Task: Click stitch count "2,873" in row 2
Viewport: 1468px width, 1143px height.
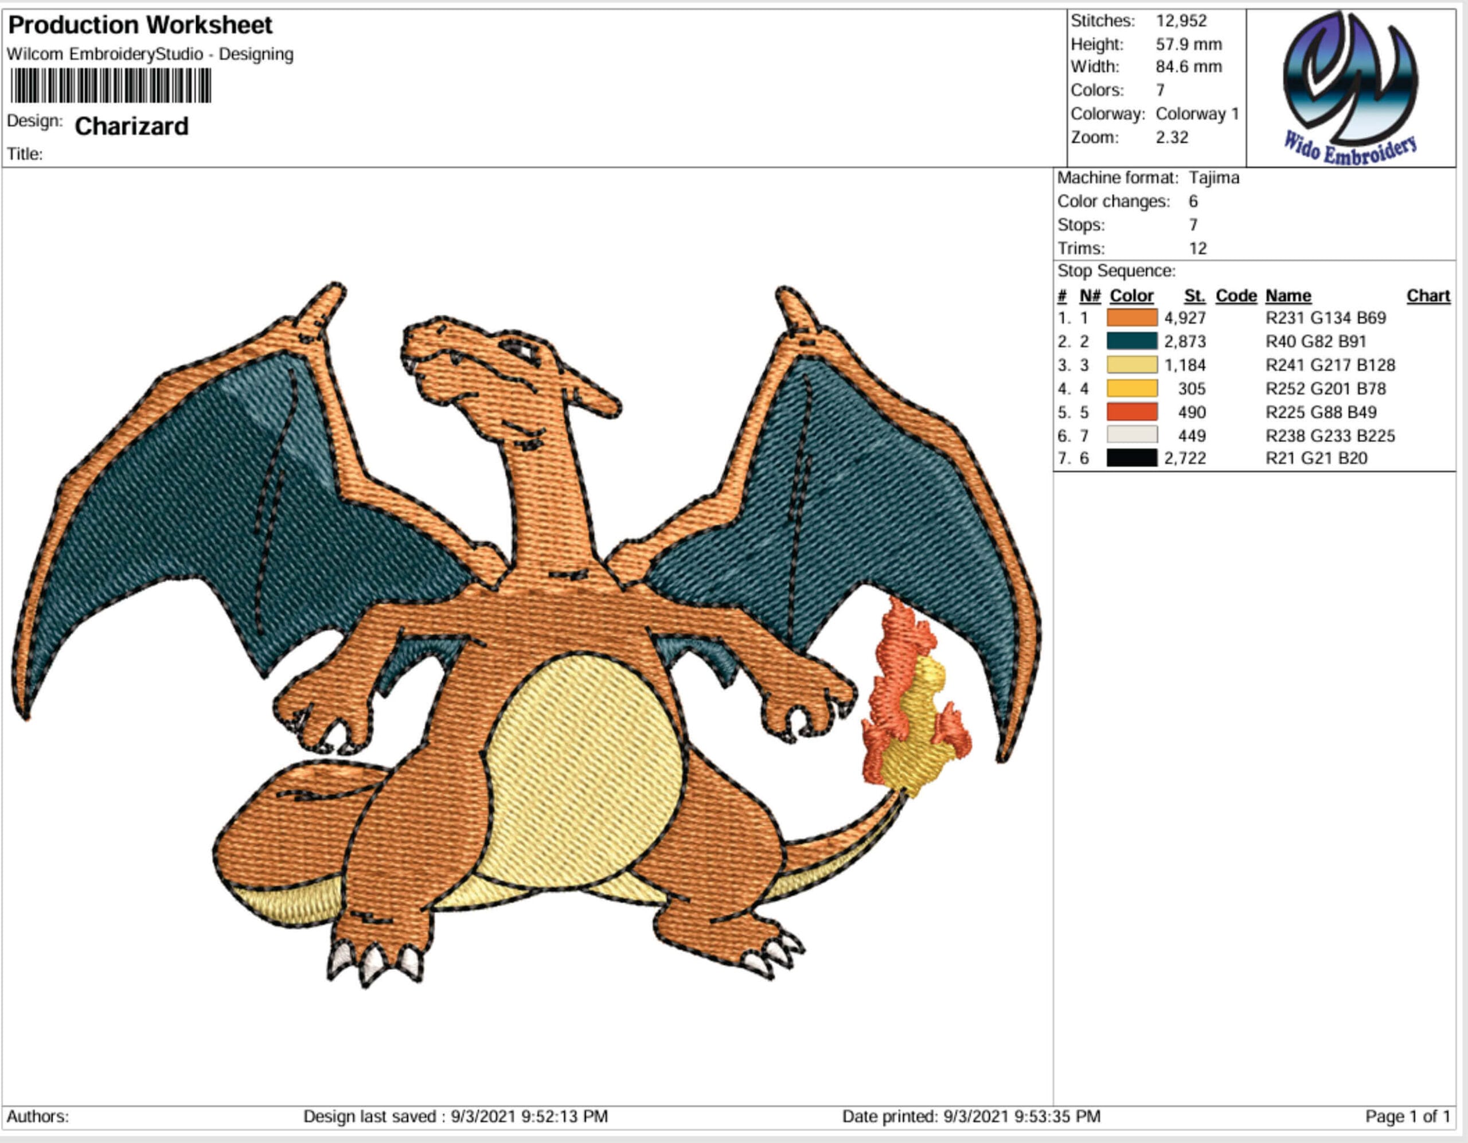Action: [x=1185, y=341]
